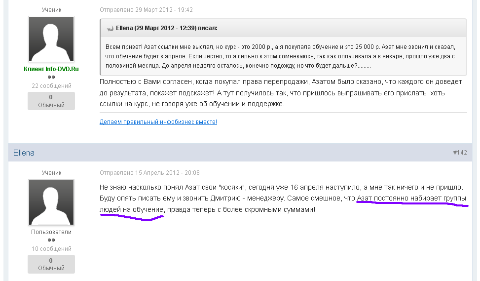Click quote header 'Ellena (29 Март 2012 - 12:39) писал:'
The image size is (480, 281).
(x=167, y=28)
